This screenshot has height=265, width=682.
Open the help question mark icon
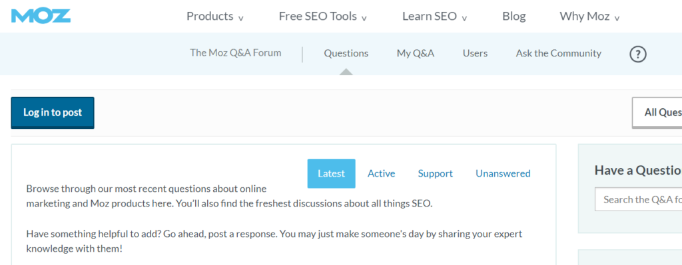637,54
